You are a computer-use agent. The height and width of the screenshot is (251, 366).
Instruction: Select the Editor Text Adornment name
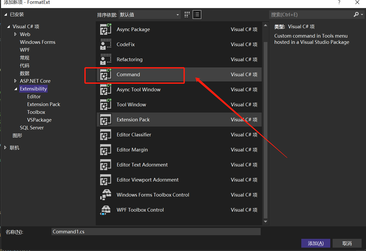tap(142, 165)
